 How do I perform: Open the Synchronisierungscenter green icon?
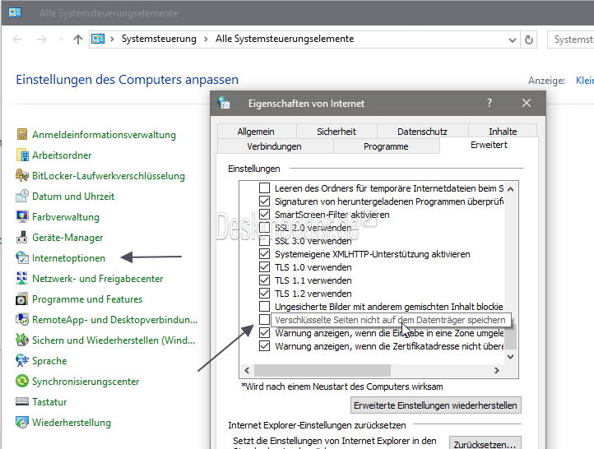tap(22, 381)
